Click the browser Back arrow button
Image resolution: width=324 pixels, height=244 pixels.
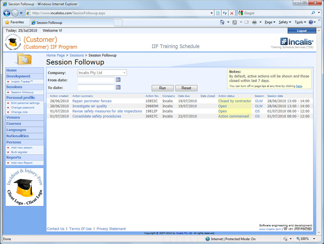pyautogui.click(x=6, y=13)
